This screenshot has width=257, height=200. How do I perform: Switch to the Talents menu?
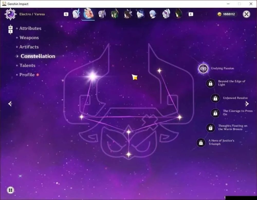pos(27,65)
